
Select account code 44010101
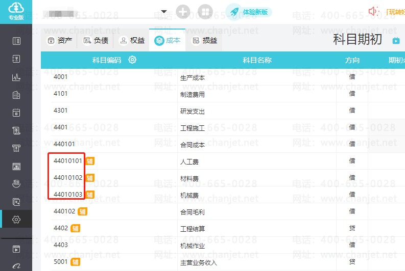pyautogui.click(x=68, y=161)
